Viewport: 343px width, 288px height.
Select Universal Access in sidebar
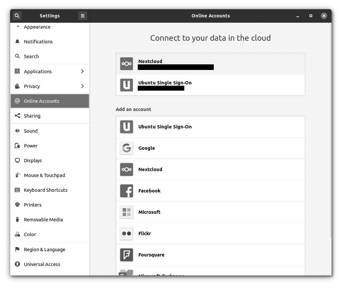[50, 264]
